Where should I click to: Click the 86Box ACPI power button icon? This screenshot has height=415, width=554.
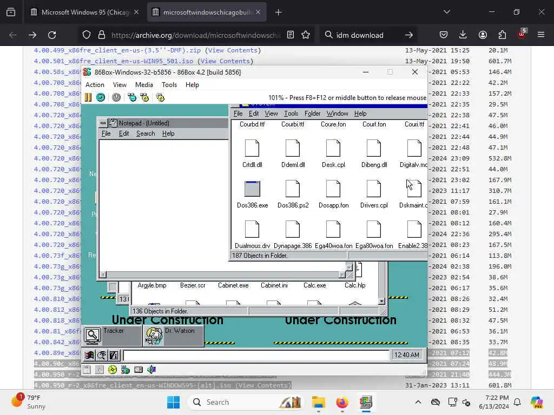click(116, 97)
